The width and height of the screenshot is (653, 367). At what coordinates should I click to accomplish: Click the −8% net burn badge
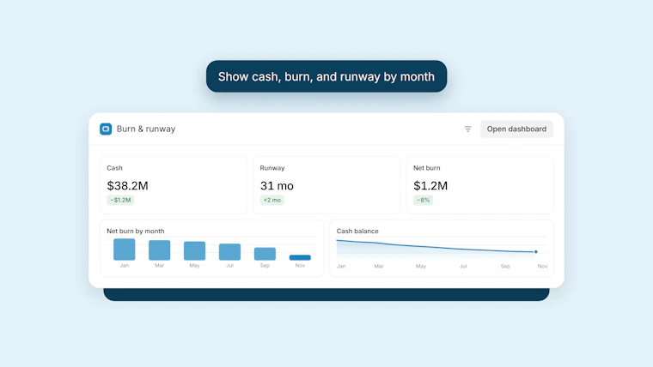pyautogui.click(x=423, y=200)
